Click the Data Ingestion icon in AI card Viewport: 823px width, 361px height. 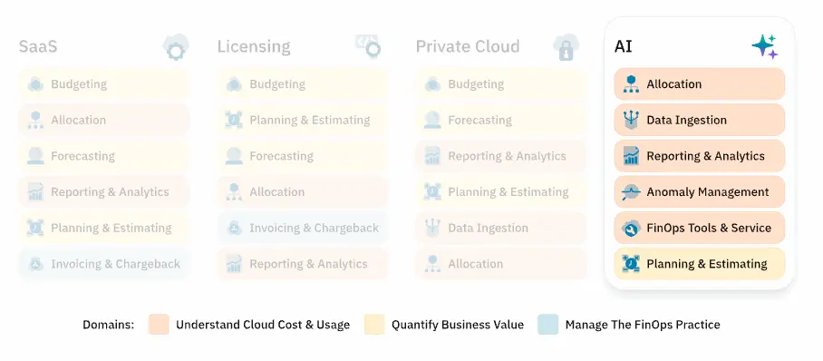pyautogui.click(x=630, y=120)
